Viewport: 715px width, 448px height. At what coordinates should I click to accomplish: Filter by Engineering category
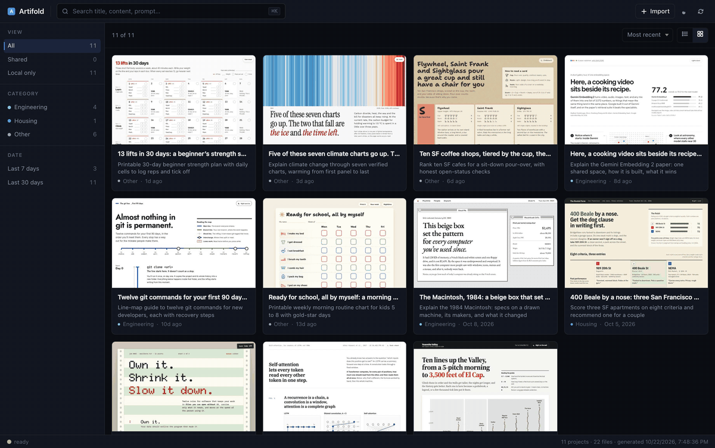point(52,107)
